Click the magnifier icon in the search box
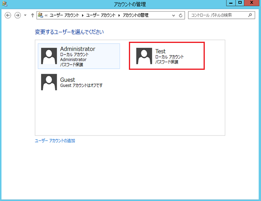Viewport: 261px width, 201px height. (x=250, y=15)
